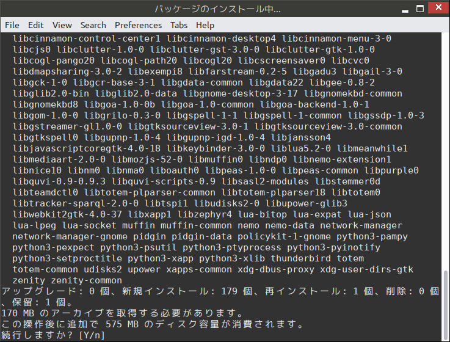Click the package name udisks2

(103, 269)
